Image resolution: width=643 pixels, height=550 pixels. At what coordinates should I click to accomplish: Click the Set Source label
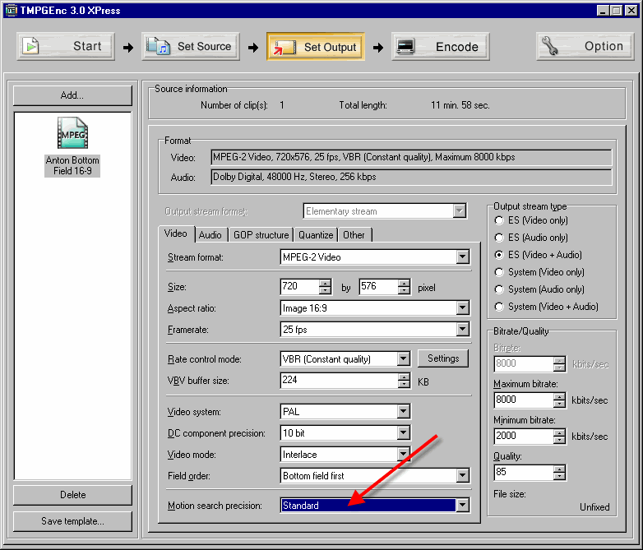204,46
